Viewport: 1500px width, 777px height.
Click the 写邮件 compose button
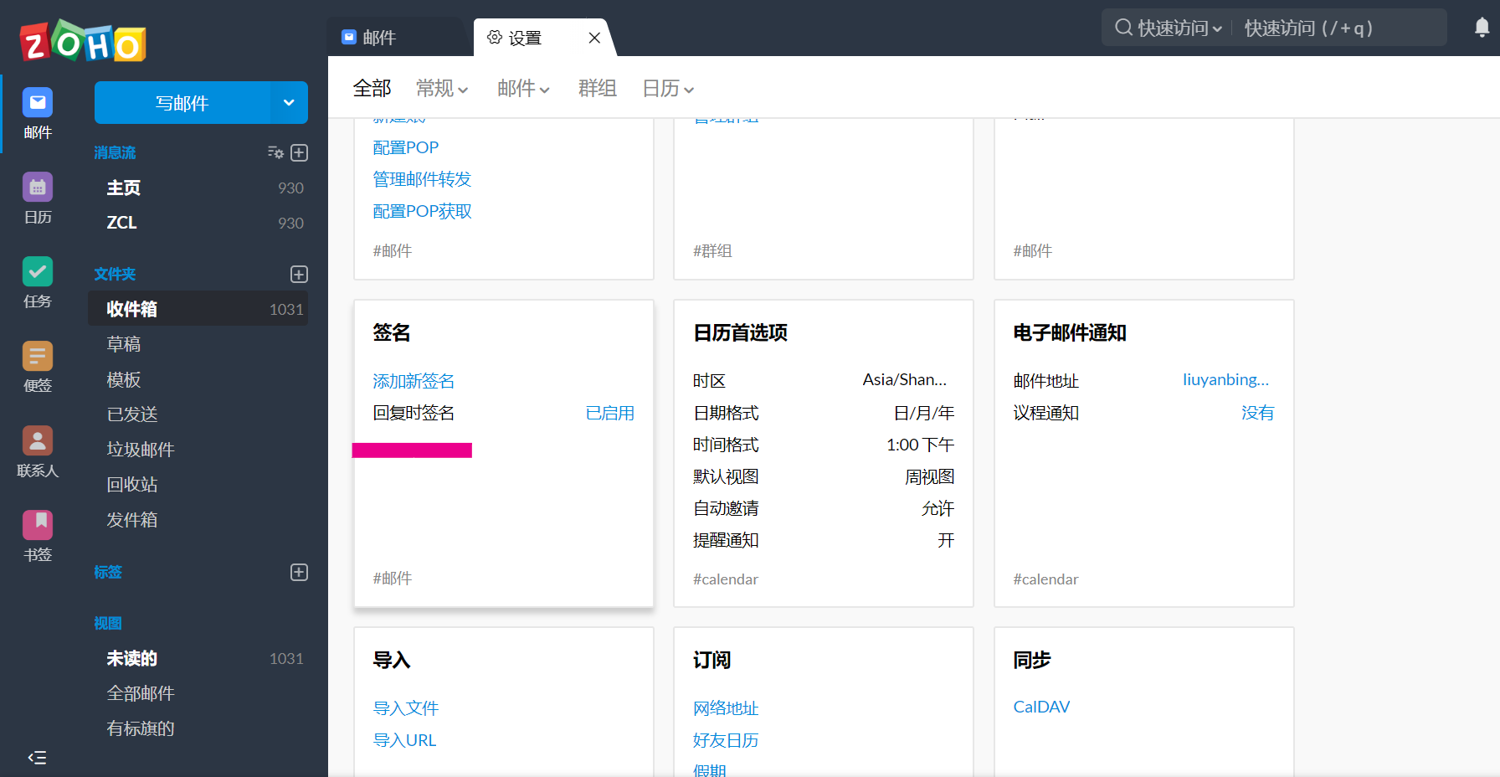pyautogui.click(x=182, y=103)
